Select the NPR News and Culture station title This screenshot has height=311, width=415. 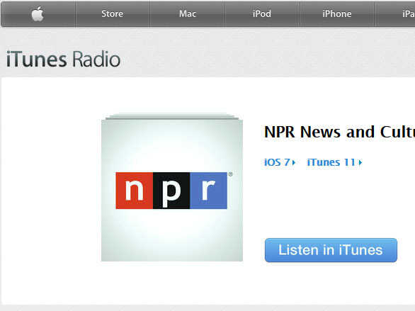click(x=339, y=132)
